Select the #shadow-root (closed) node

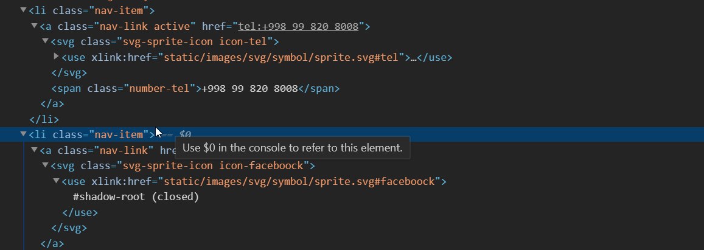coord(136,197)
